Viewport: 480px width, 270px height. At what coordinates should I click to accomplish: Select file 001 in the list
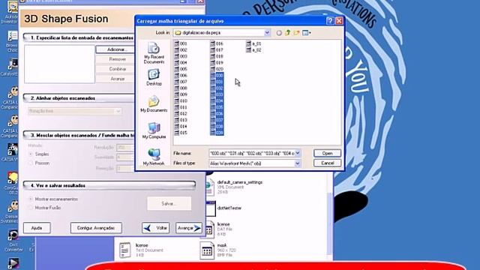(x=181, y=43)
